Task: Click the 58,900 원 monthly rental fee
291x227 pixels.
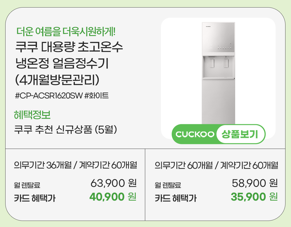Action: 255,183
